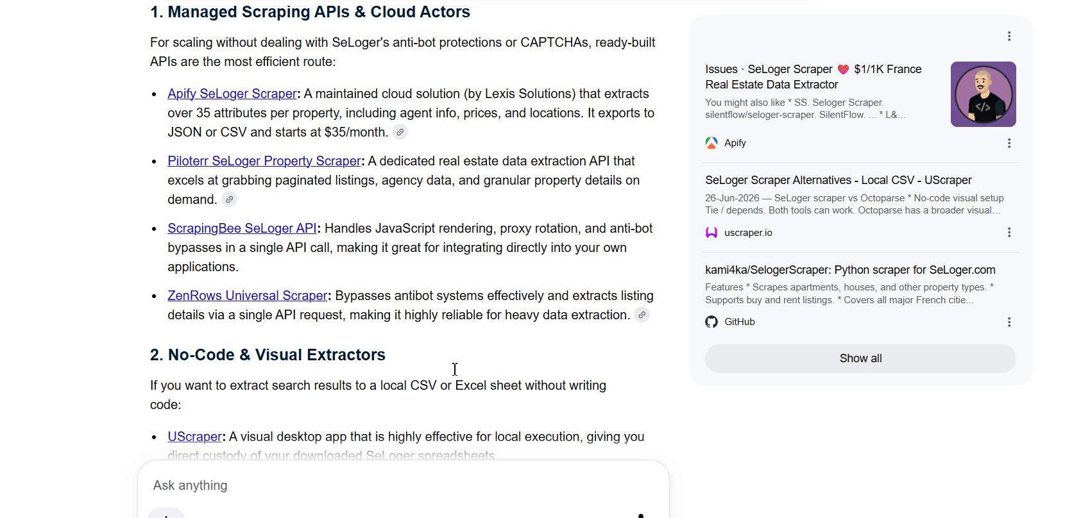Focus the Ask anything input field
The width and height of the screenshot is (1065, 518).
[x=403, y=485]
